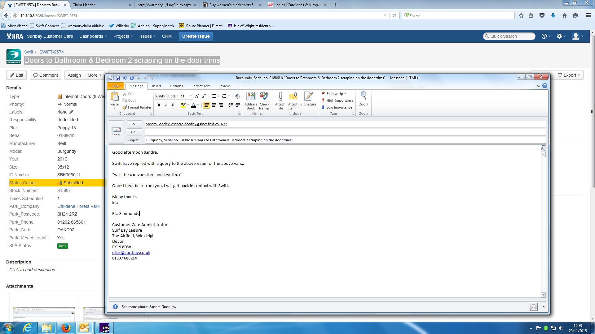Viewport: 595px width, 334px height.
Task: Launch Outlook from the Windows taskbar
Action: tap(84, 328)
